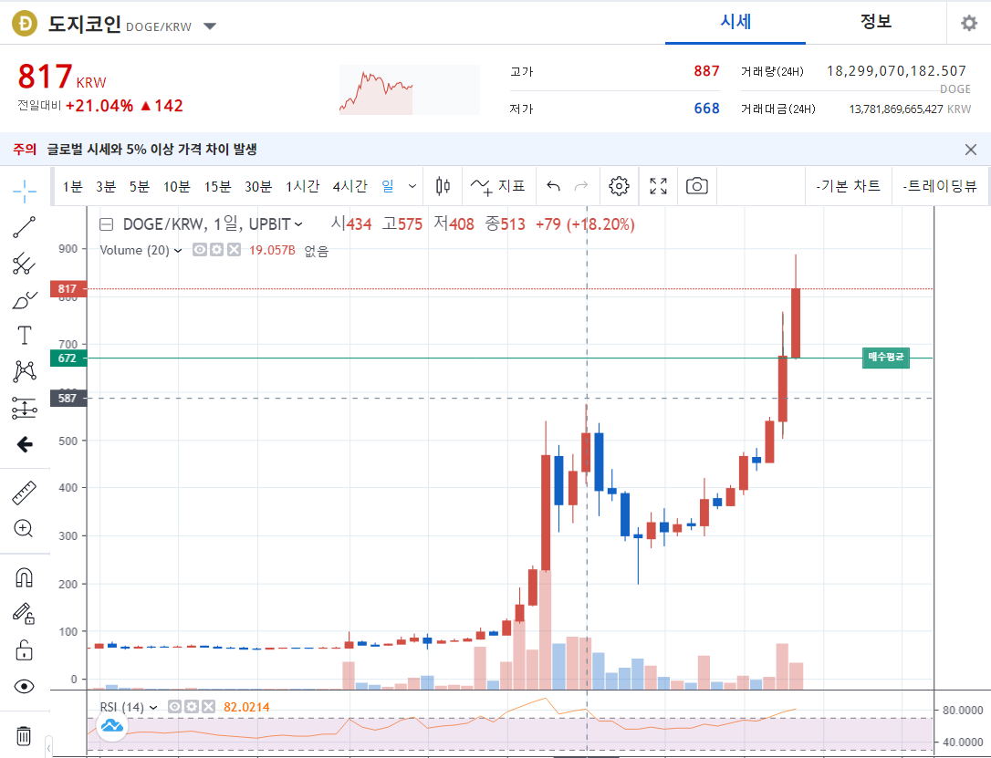Click the mini price sparkline thumbnail

tap(410, 89)
